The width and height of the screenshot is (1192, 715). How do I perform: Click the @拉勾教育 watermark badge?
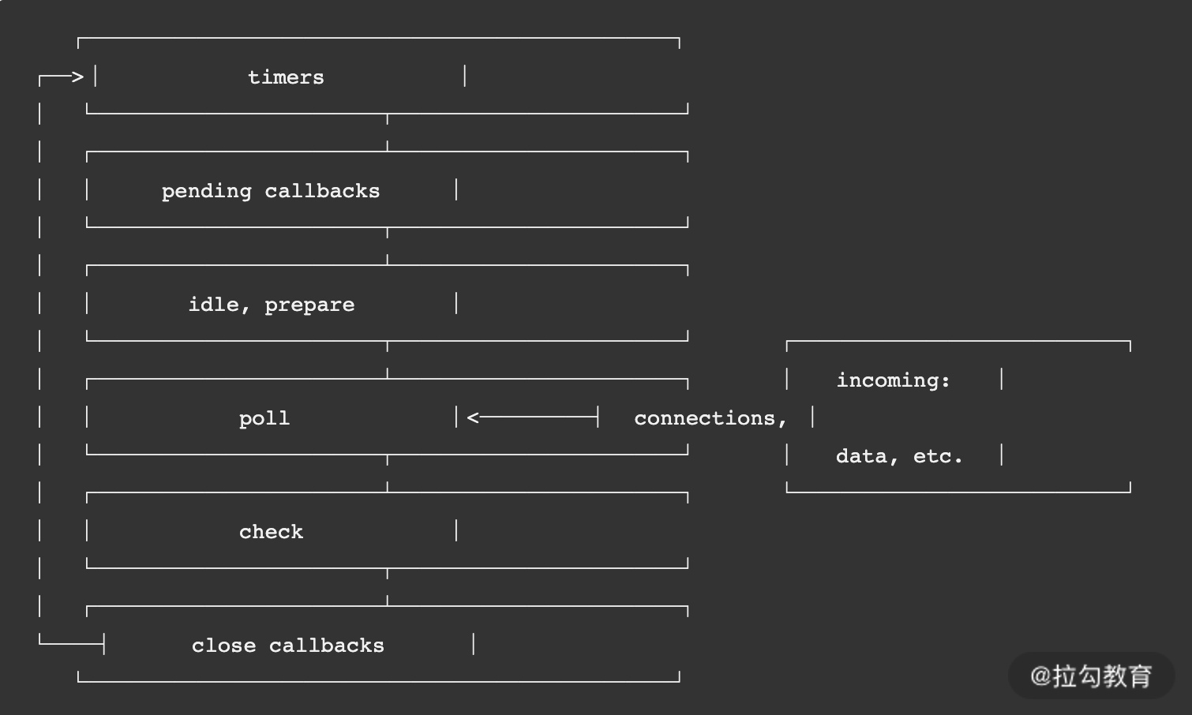[1091, 676]
